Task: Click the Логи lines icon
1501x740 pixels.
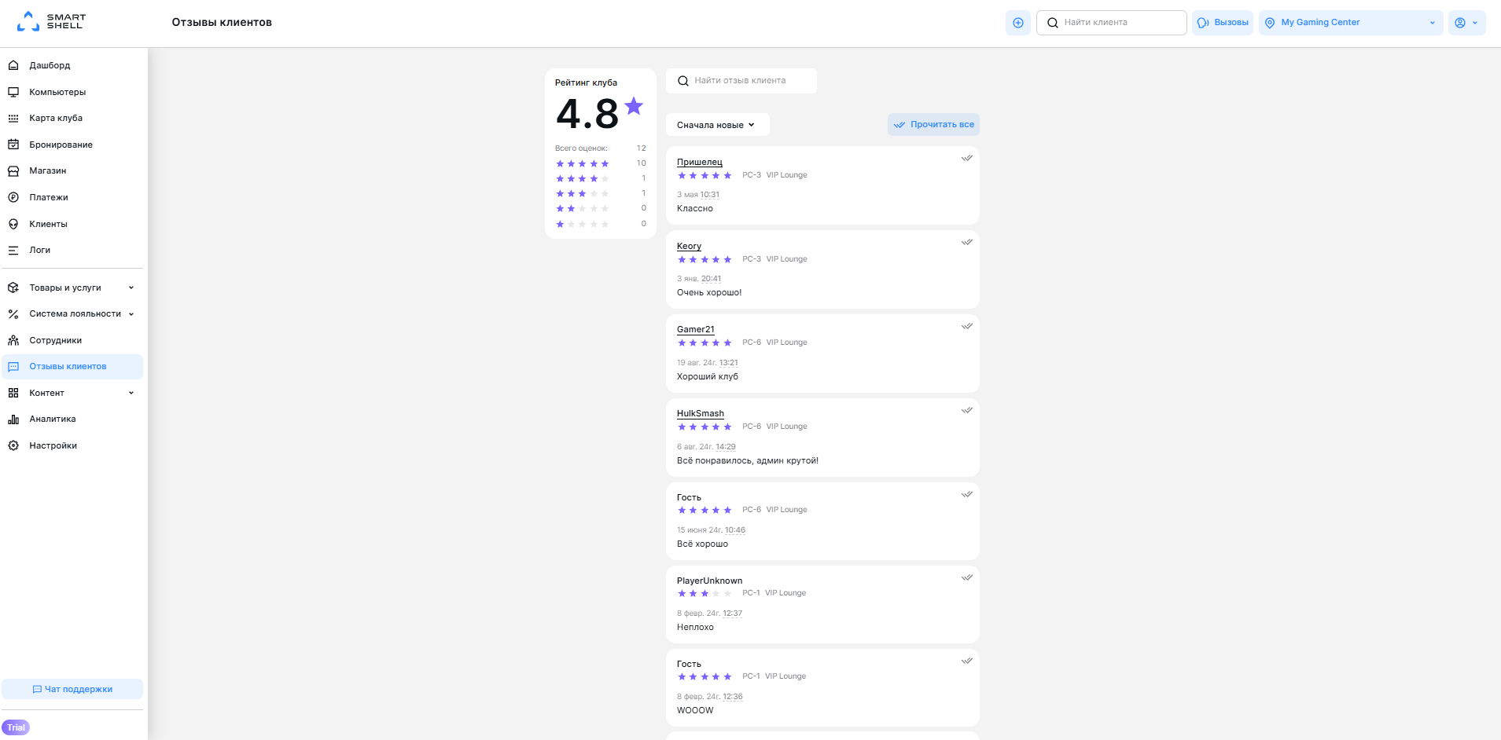Action: pos(13,250)
